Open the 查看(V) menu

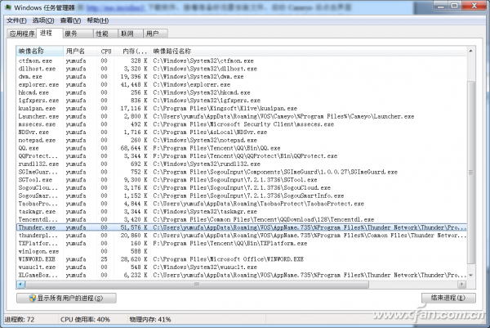(x=70, y=20)
